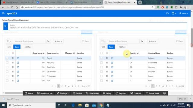193x108 pixels.
Task: Click the edit pencil icon for Switzerland
Action: coord(112,63)
